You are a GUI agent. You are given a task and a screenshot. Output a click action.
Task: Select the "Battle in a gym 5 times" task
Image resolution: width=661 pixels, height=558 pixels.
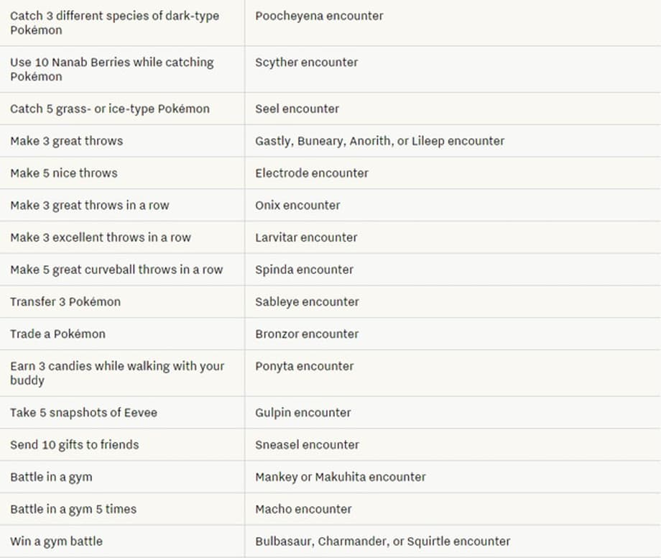(73, 509)
